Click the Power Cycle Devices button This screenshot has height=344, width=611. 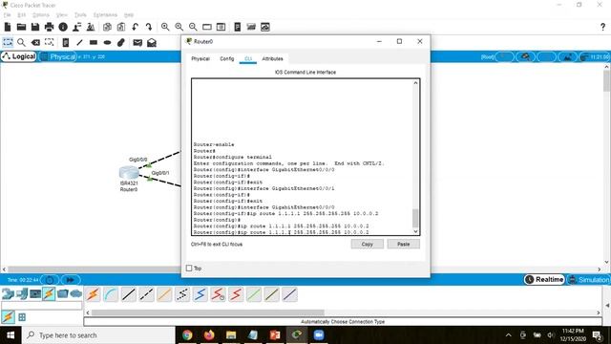pos(50,280)
